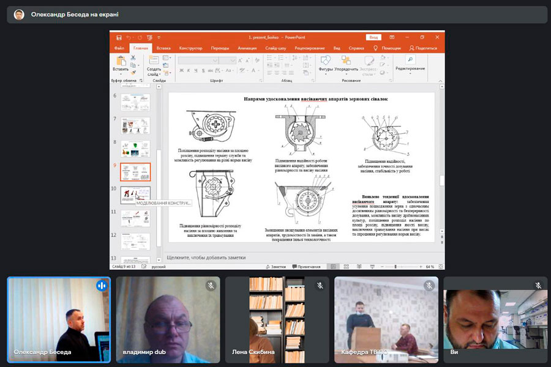The image size is (551, 367).
Task: Click the Editing (Редактирование) search icon
Action: tap(410, 60)
